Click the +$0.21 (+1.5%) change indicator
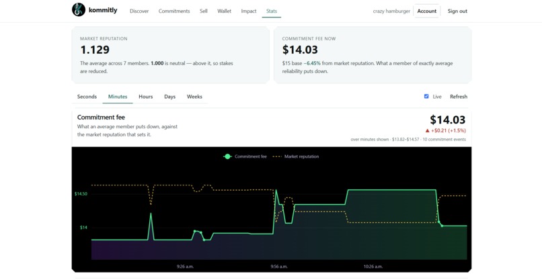This screenshot has width=542, height=280. click(x=446, y=130)
